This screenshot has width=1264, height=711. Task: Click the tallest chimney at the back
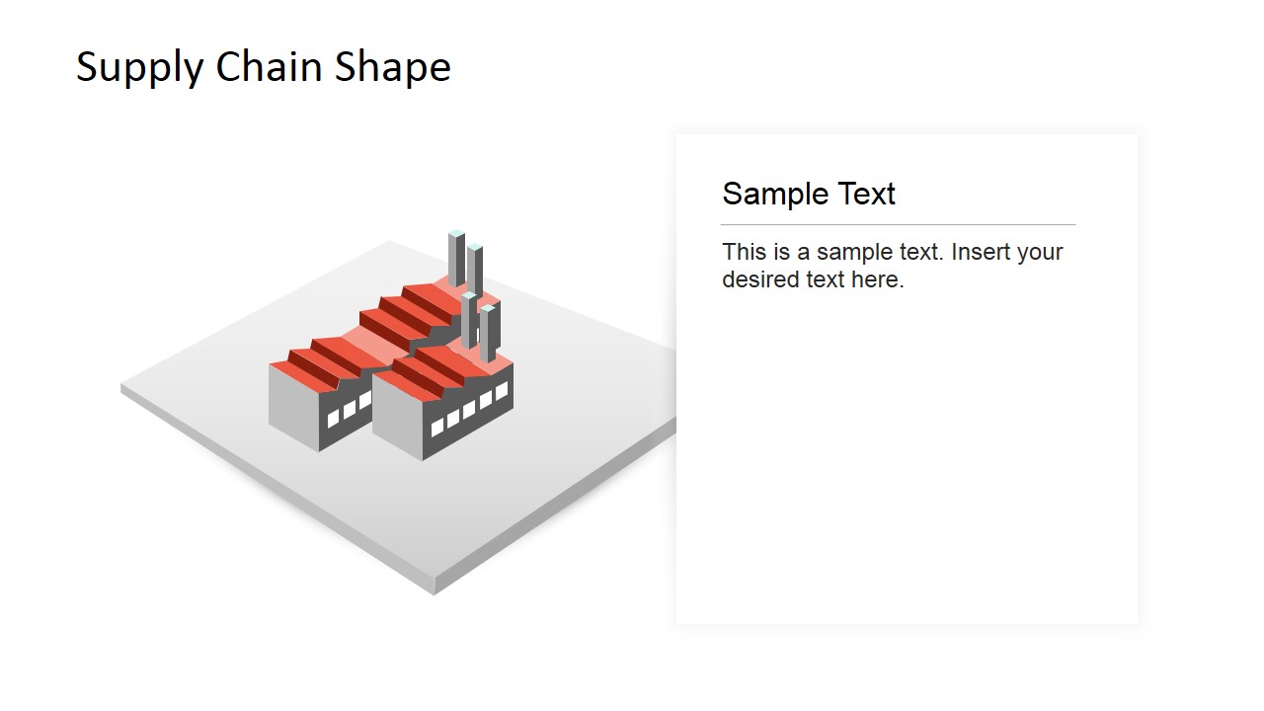[456, 259]
